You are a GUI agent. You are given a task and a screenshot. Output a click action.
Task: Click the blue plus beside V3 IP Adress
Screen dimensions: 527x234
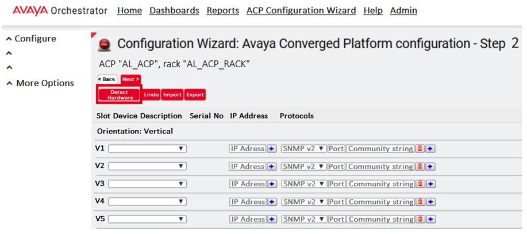[272, 184]
